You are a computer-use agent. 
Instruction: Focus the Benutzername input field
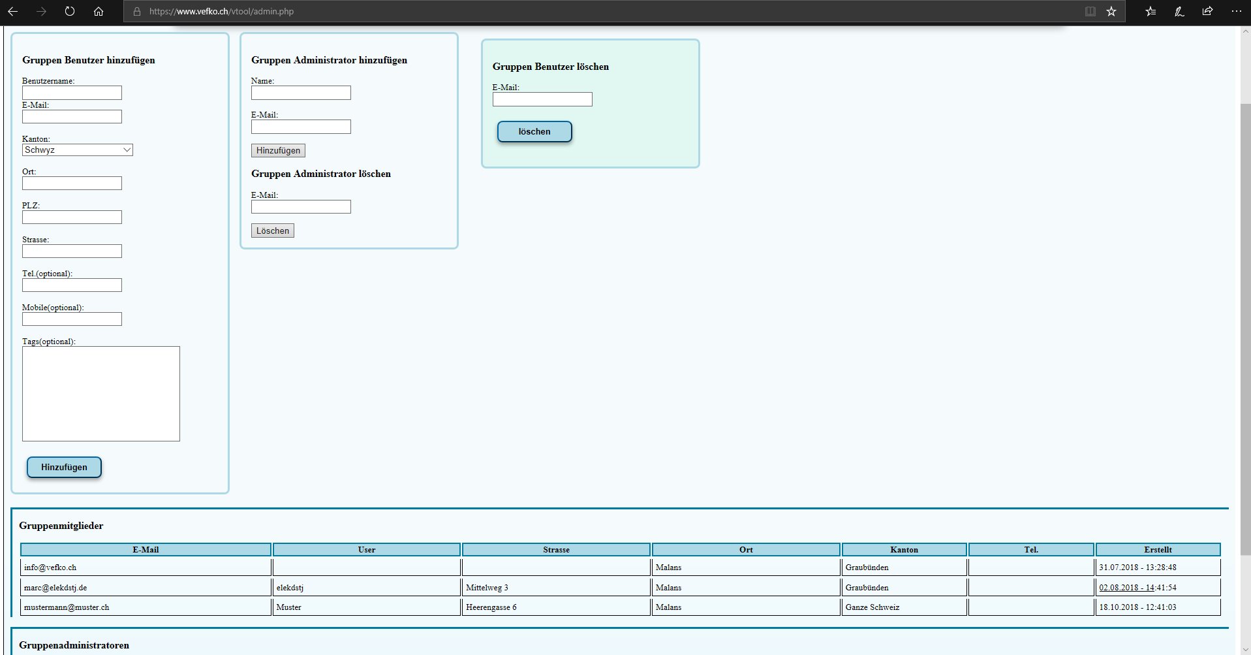click(72, 93)
